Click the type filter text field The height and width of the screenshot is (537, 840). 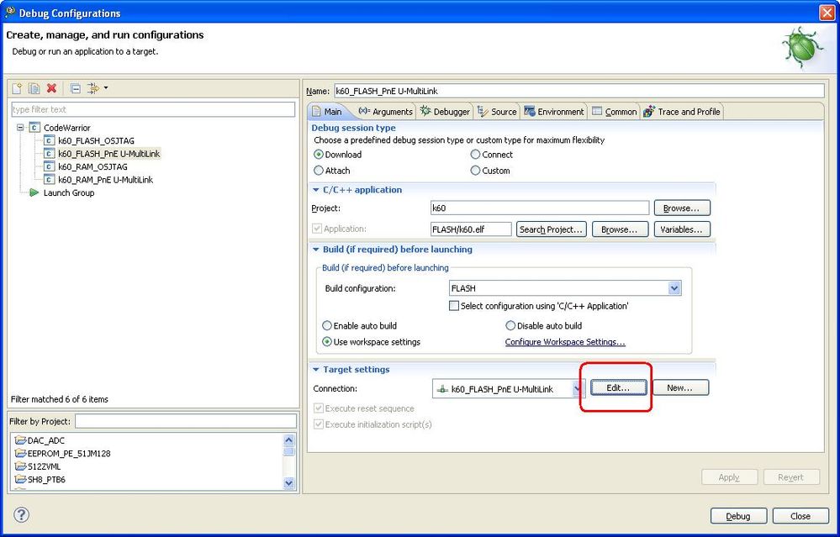pyautogui.click(x=153, y=109)
